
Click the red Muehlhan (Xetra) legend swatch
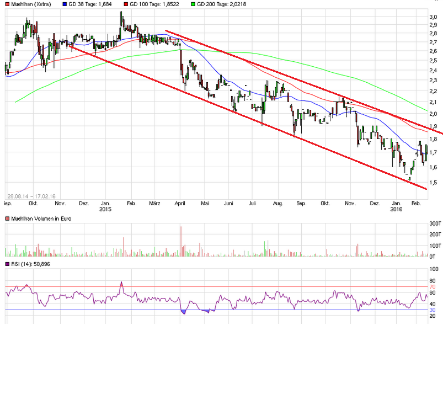coord(7,4)
